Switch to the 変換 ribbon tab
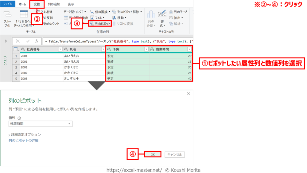 click(x=37, y=4)
